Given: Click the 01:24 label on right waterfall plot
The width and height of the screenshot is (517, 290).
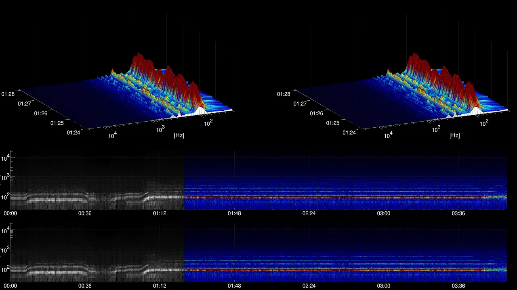Looking at the screenshot, I should (350, 133).
